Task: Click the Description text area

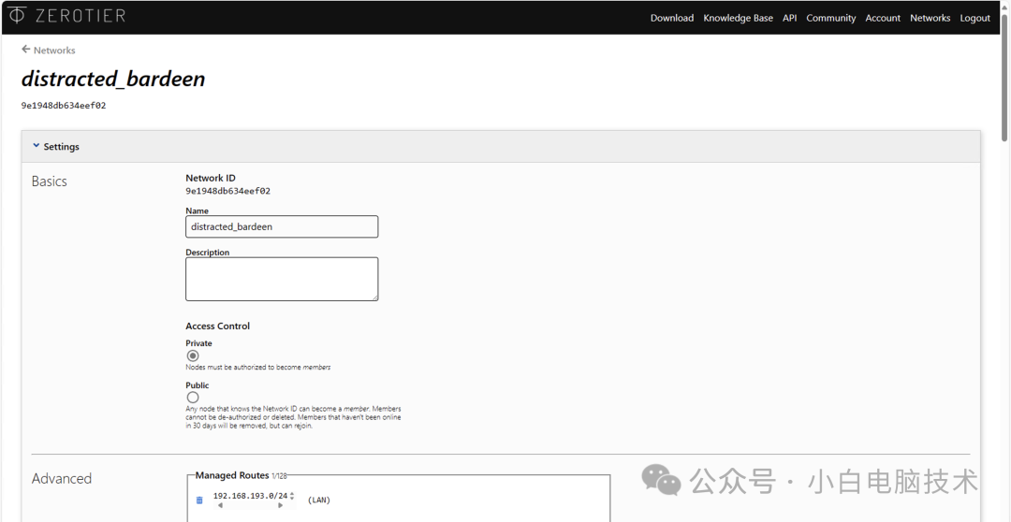Action: 282,279
